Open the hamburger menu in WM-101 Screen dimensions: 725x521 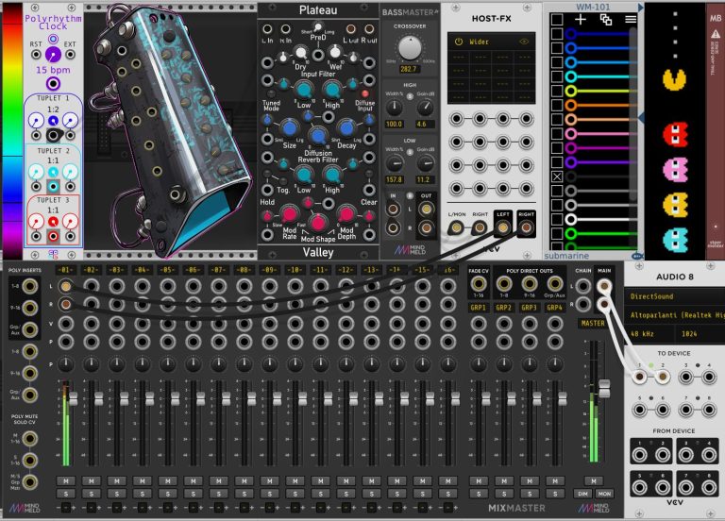click(x=631, y=19)
